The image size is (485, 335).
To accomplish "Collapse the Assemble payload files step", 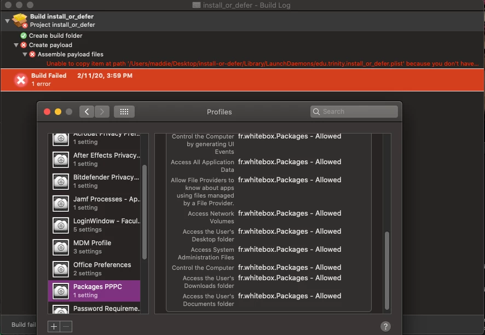I will [25, 54].
